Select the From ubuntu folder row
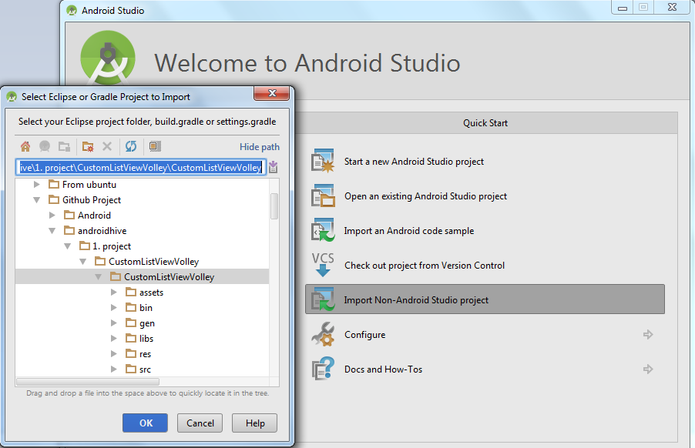 click(143, 184)
